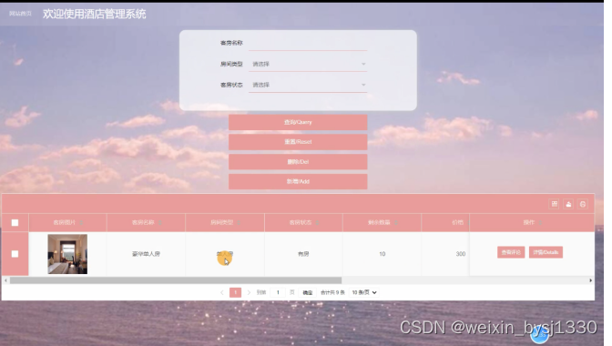Sort by the 操作 column sort arrows

click(541, 223)
